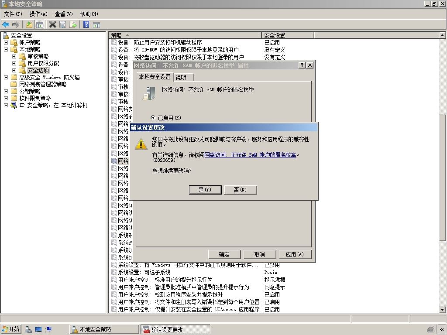Click the 帐户策略 folder icon
The width and height of the screenshot is (447, 335).
tap(14, 42)
